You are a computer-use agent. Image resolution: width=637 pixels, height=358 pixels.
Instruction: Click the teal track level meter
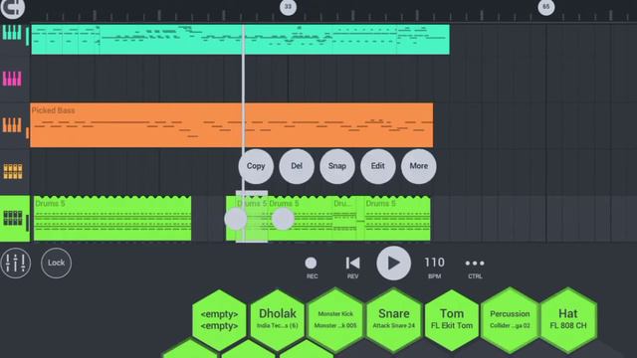coord(28,36)
